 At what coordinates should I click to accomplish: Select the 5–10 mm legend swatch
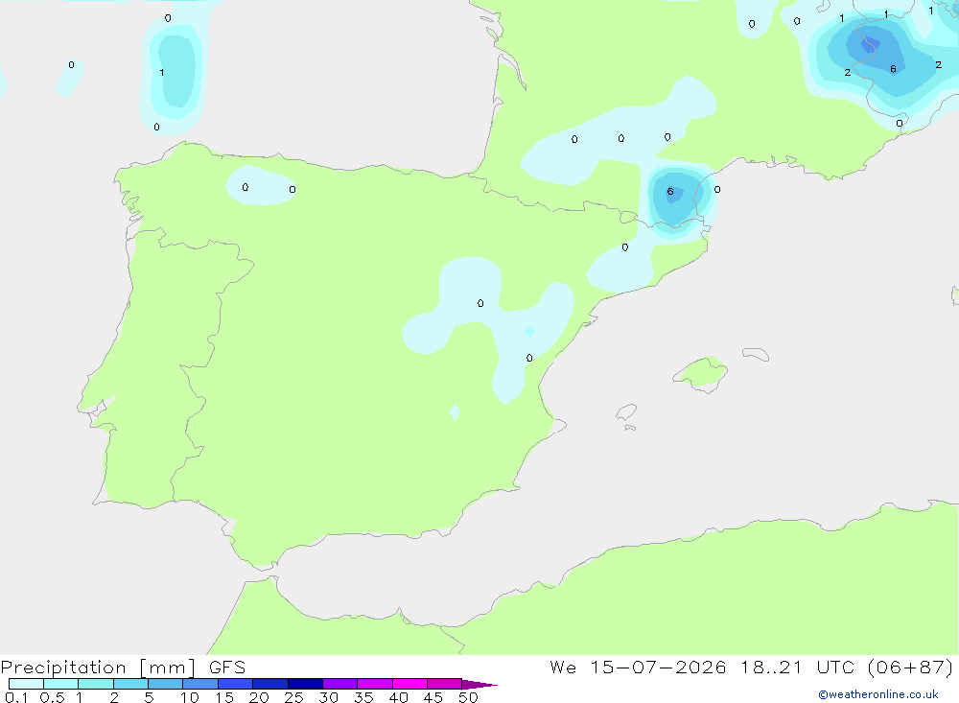click(166, 684)
